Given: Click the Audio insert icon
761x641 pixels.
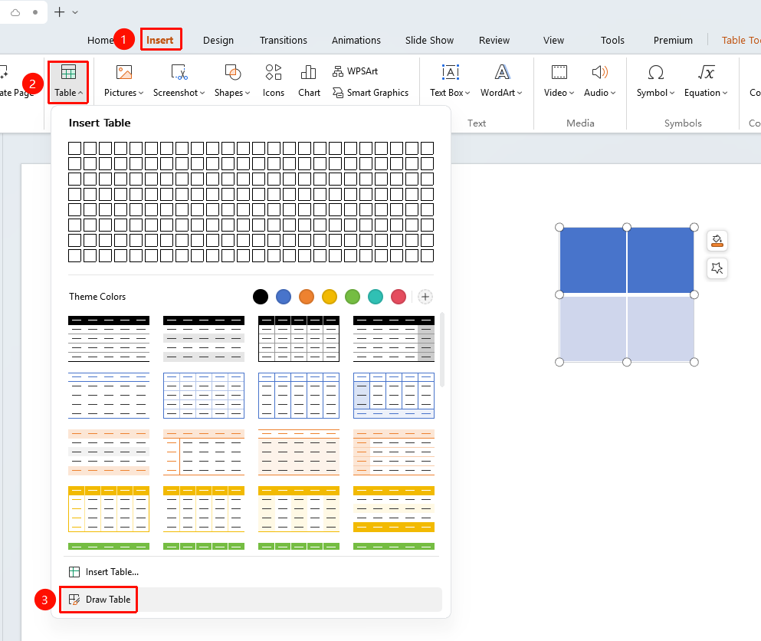Looking at the screenshot, I should coord(600,72).
